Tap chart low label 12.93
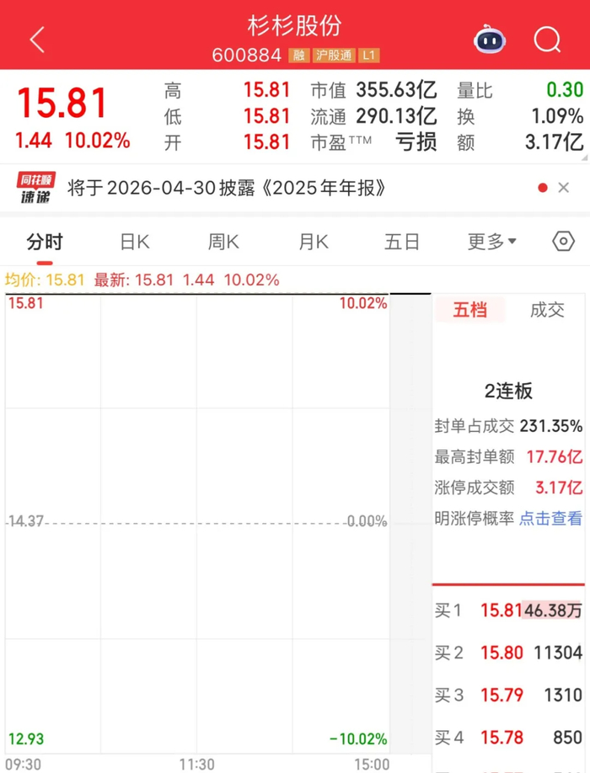590x773 pixels. (25, 739)
